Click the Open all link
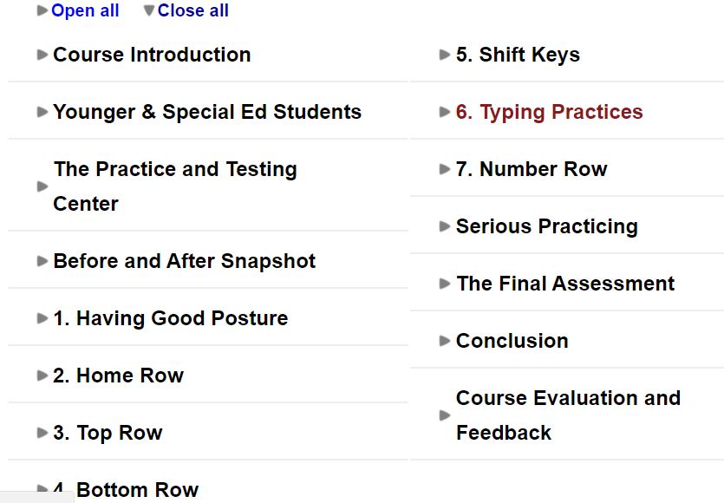The image size is (724, 503). (85, 10)
